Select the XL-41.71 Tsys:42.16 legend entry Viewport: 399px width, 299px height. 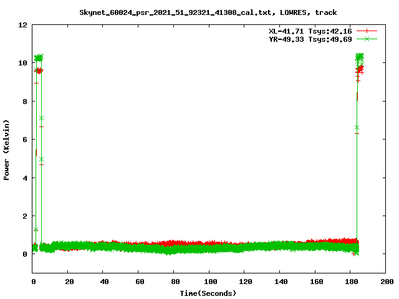point(310,31)
